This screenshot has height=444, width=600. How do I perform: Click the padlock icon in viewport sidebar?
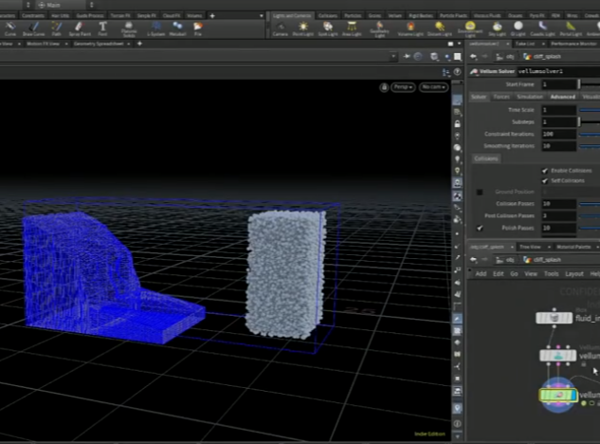[x=457, y=123]
